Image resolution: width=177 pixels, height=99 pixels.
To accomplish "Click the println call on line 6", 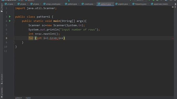I will 53,30.
